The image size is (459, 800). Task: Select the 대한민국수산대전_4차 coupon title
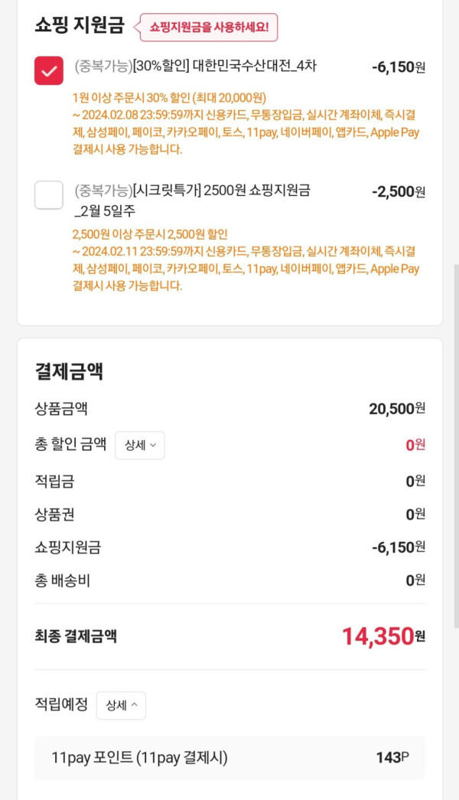click(195, 67)
